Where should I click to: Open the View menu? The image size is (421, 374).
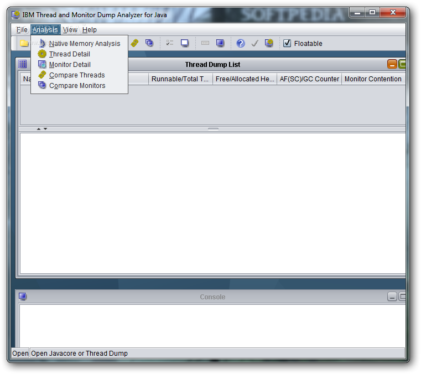(70, 30)
